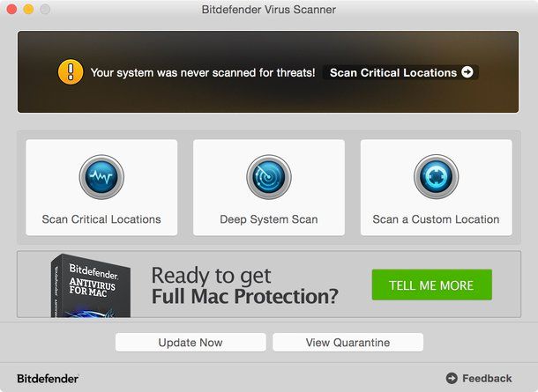
Task: Minimize the window with the yellow button
Action: 28,10
